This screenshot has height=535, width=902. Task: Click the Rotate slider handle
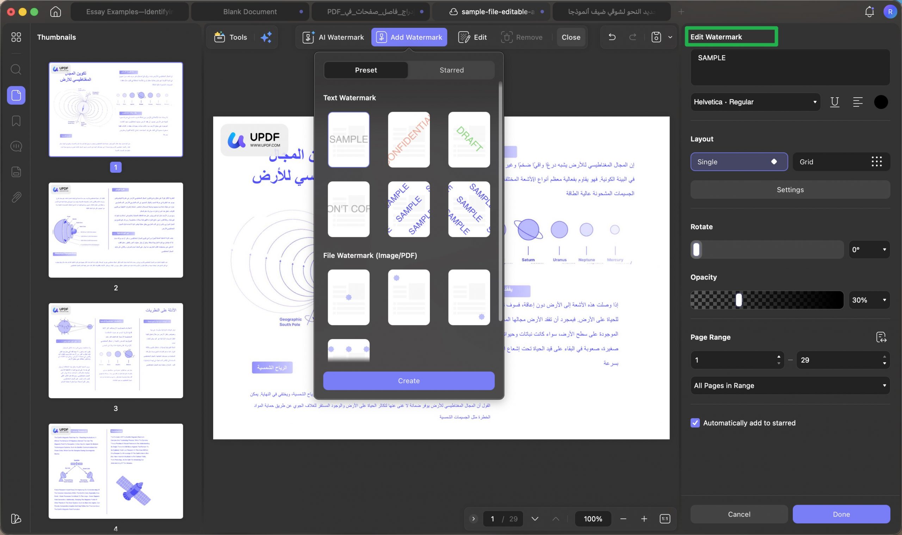(697, 250)
